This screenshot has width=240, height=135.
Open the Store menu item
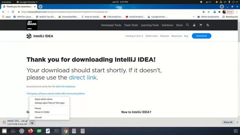pos(179,25)
